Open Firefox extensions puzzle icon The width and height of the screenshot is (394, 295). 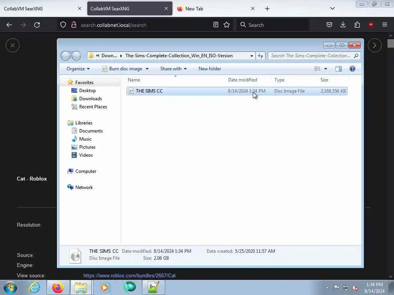tap(357, 25)
